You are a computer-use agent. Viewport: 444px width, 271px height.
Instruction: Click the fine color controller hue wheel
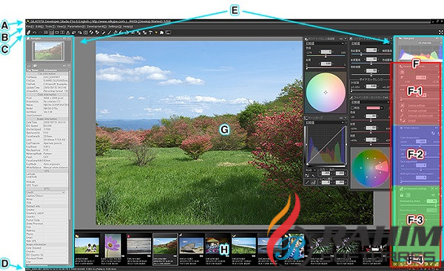pos(371,168)
